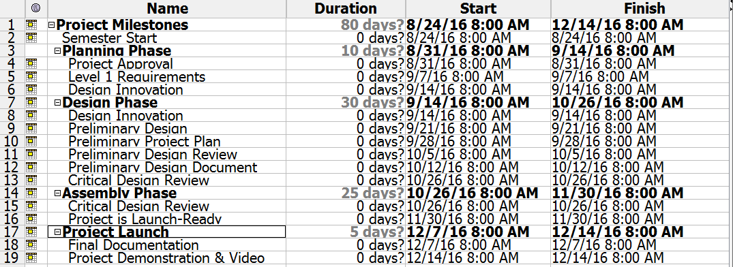Click the Duration column header
The height and width of the screenshot is (267, 733).
click(346, 8)
